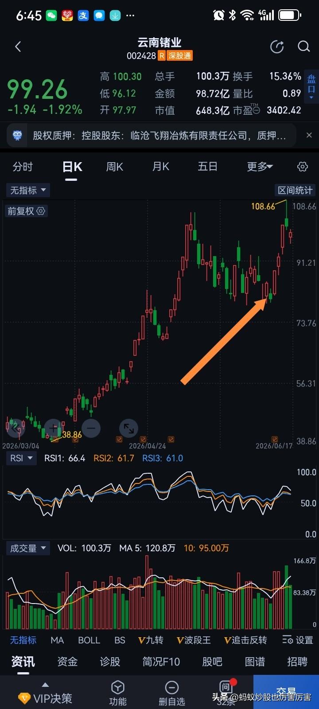Open the 股吧 tab
Screen dimensions: 319x709
212,662
